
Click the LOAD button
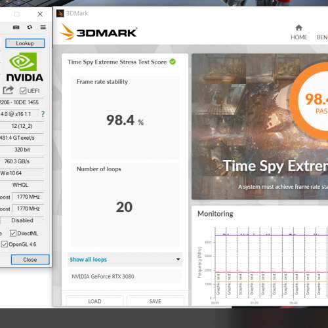point(94,301)
